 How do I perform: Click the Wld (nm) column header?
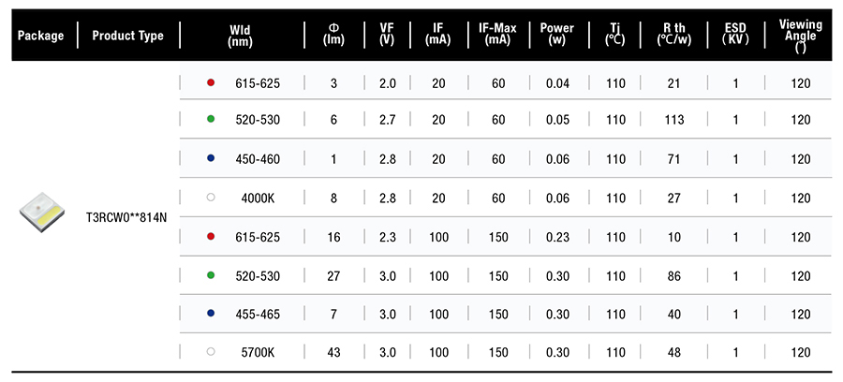tap(240, 36)
